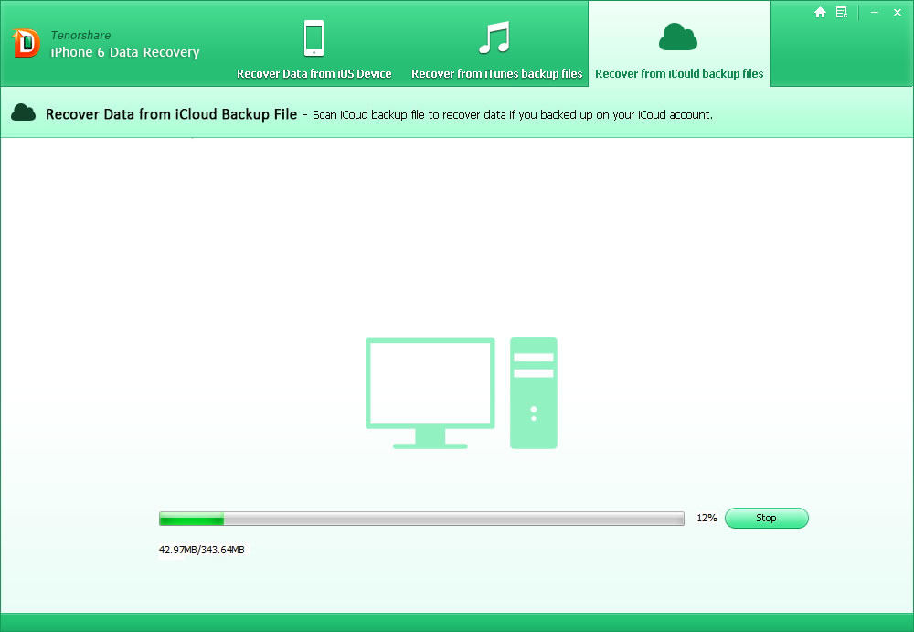Minimize the Data Recovery window
The width and height of the screenshot is (914, 632).
pos(875,12)
